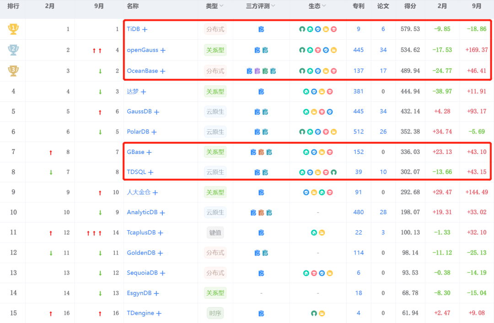The width and height of the screenshot is (494, 323).
Task: Open the 类型 column filter dropdown
Action: [221, 5]
